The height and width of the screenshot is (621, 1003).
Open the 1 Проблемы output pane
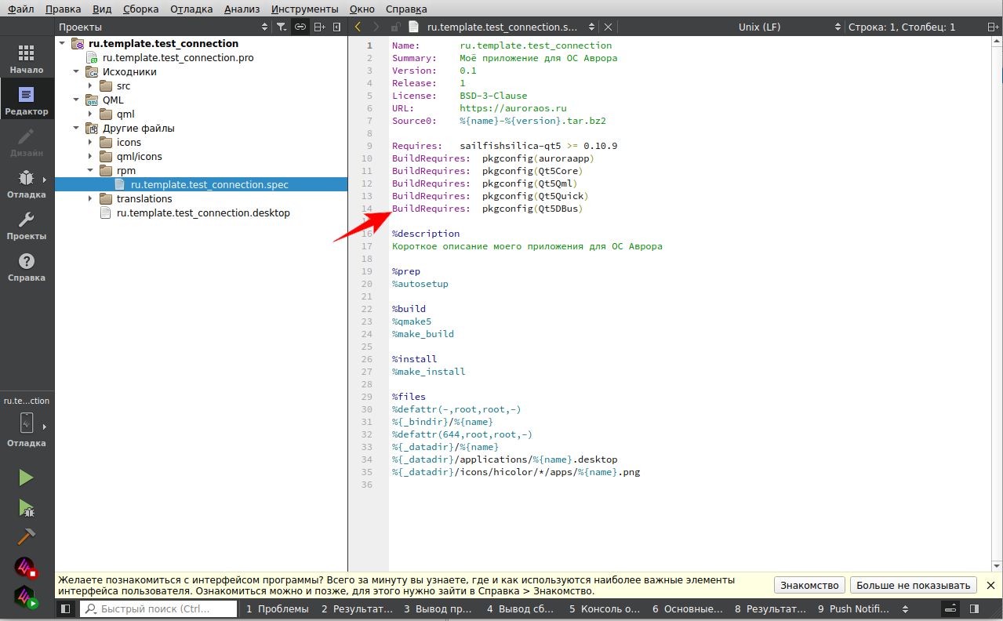277,608
